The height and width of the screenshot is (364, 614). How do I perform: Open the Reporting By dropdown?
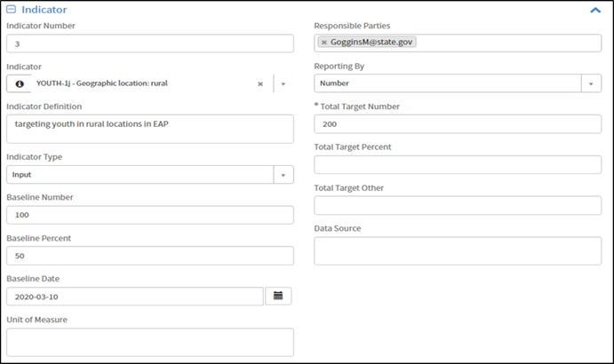point(592,83)
